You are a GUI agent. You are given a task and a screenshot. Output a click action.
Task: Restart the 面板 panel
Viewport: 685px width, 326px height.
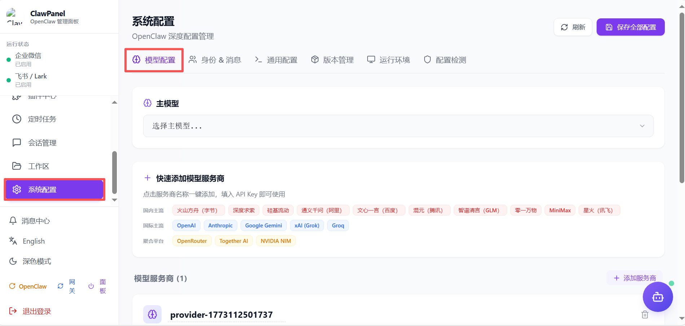coord(97,286)
